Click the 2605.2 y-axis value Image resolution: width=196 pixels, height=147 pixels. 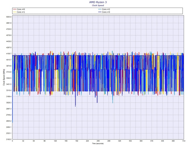pyautogui.click(x=9, y=121)
